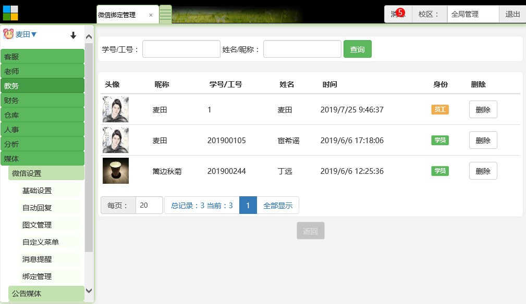This screenshot has width=526, height=304.
Task: Click the 退出 logout button
Action: 512,14
